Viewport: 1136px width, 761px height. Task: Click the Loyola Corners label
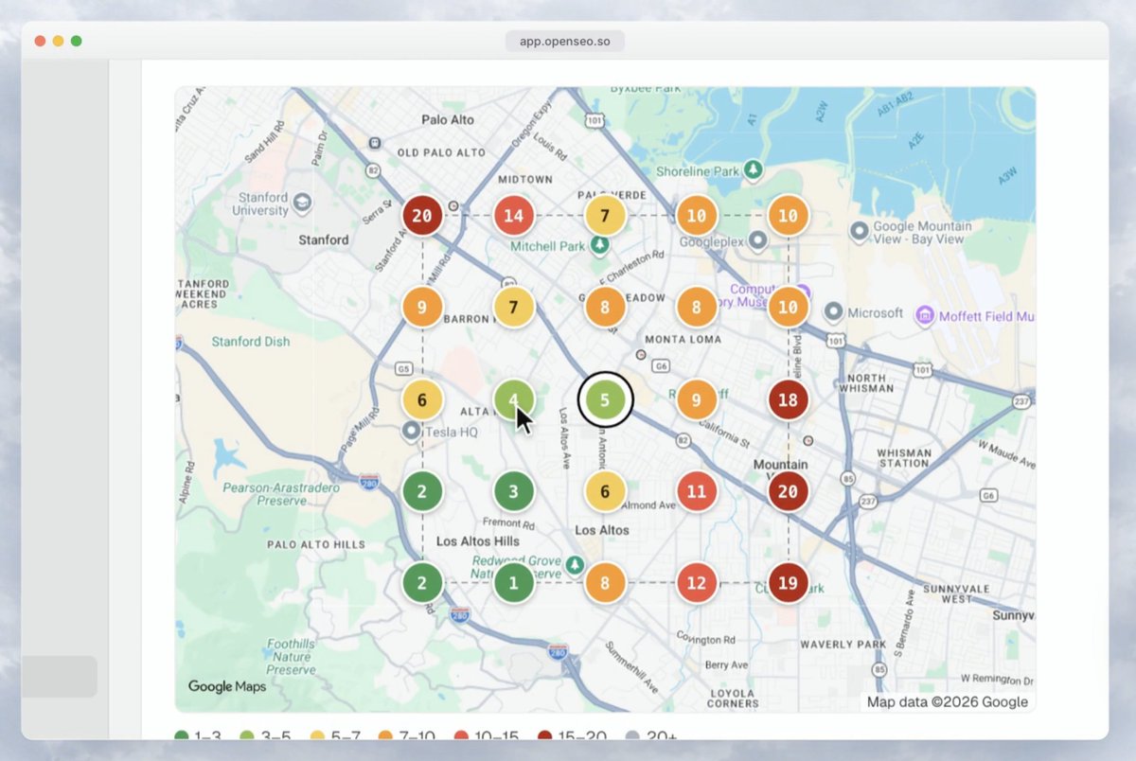tap(733, 697)
